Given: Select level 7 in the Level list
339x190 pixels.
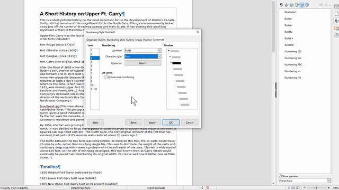Looking at the screenshot, I should [95, 73].
